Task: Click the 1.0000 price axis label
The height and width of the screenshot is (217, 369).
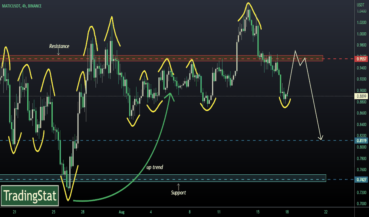Action: pos(361,34)
